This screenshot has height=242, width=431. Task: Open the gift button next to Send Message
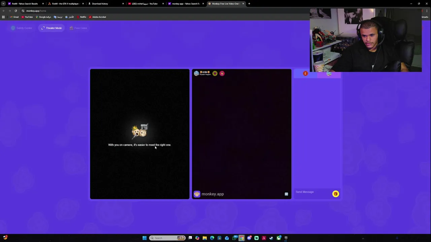(x=336, y=194)
